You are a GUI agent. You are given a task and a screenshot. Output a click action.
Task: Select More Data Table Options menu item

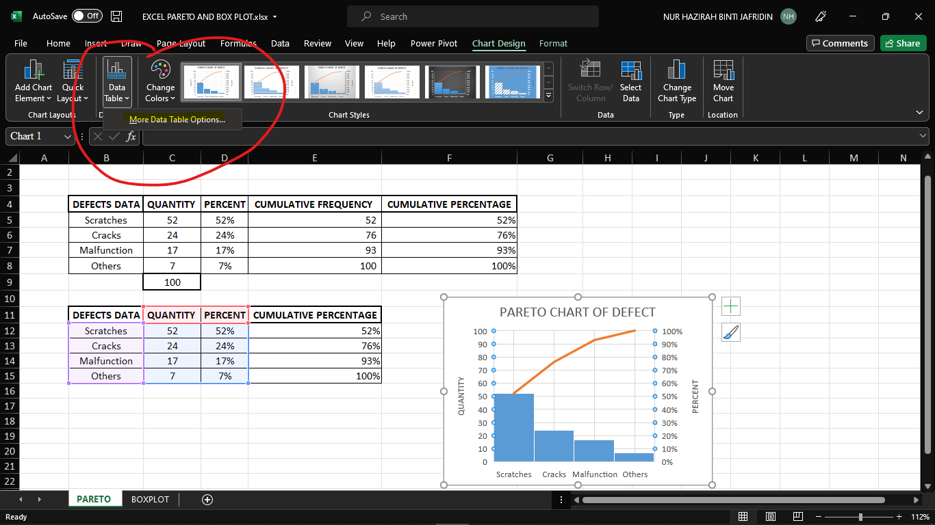click(x=177, y=120)
